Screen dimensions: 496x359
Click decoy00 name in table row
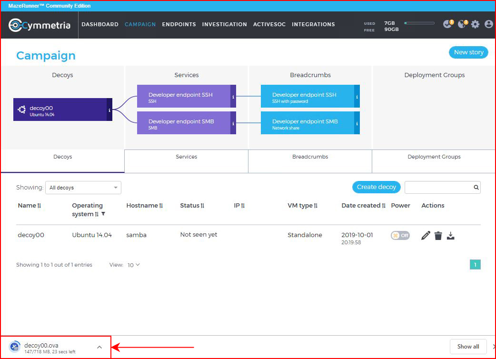(x=31, y=235)
